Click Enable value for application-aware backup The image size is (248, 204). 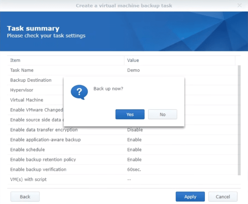(134, 140)
